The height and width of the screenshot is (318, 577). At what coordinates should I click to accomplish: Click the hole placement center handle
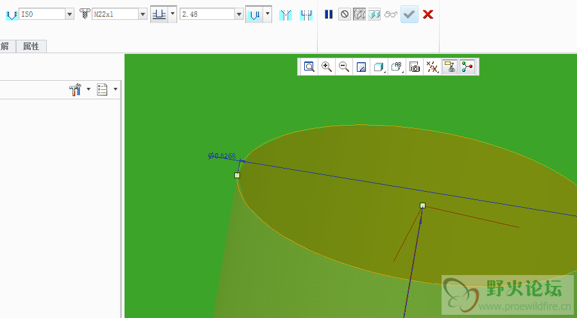422,206
